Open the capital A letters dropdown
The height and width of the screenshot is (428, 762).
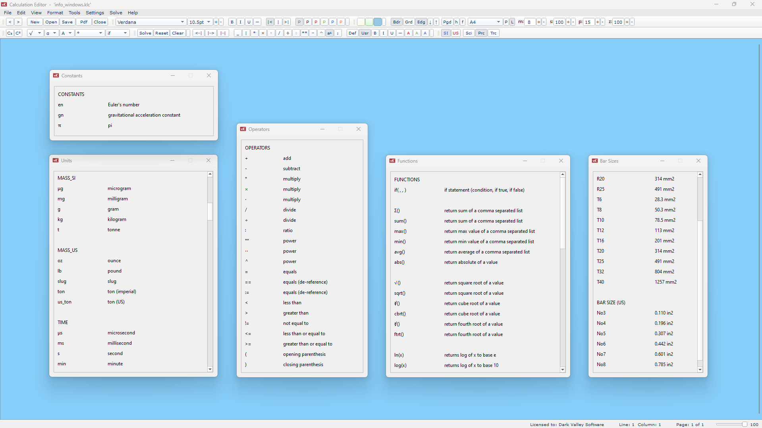67,33
